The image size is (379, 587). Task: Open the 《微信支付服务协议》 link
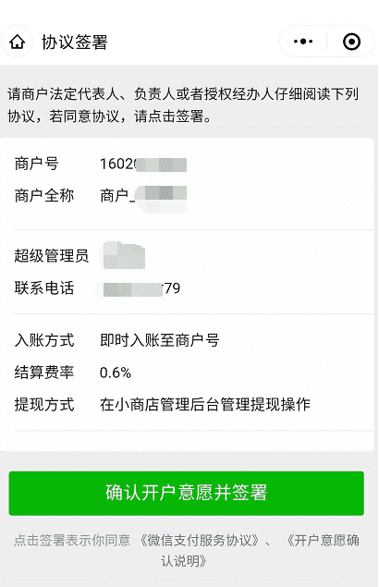click(199, 540)
